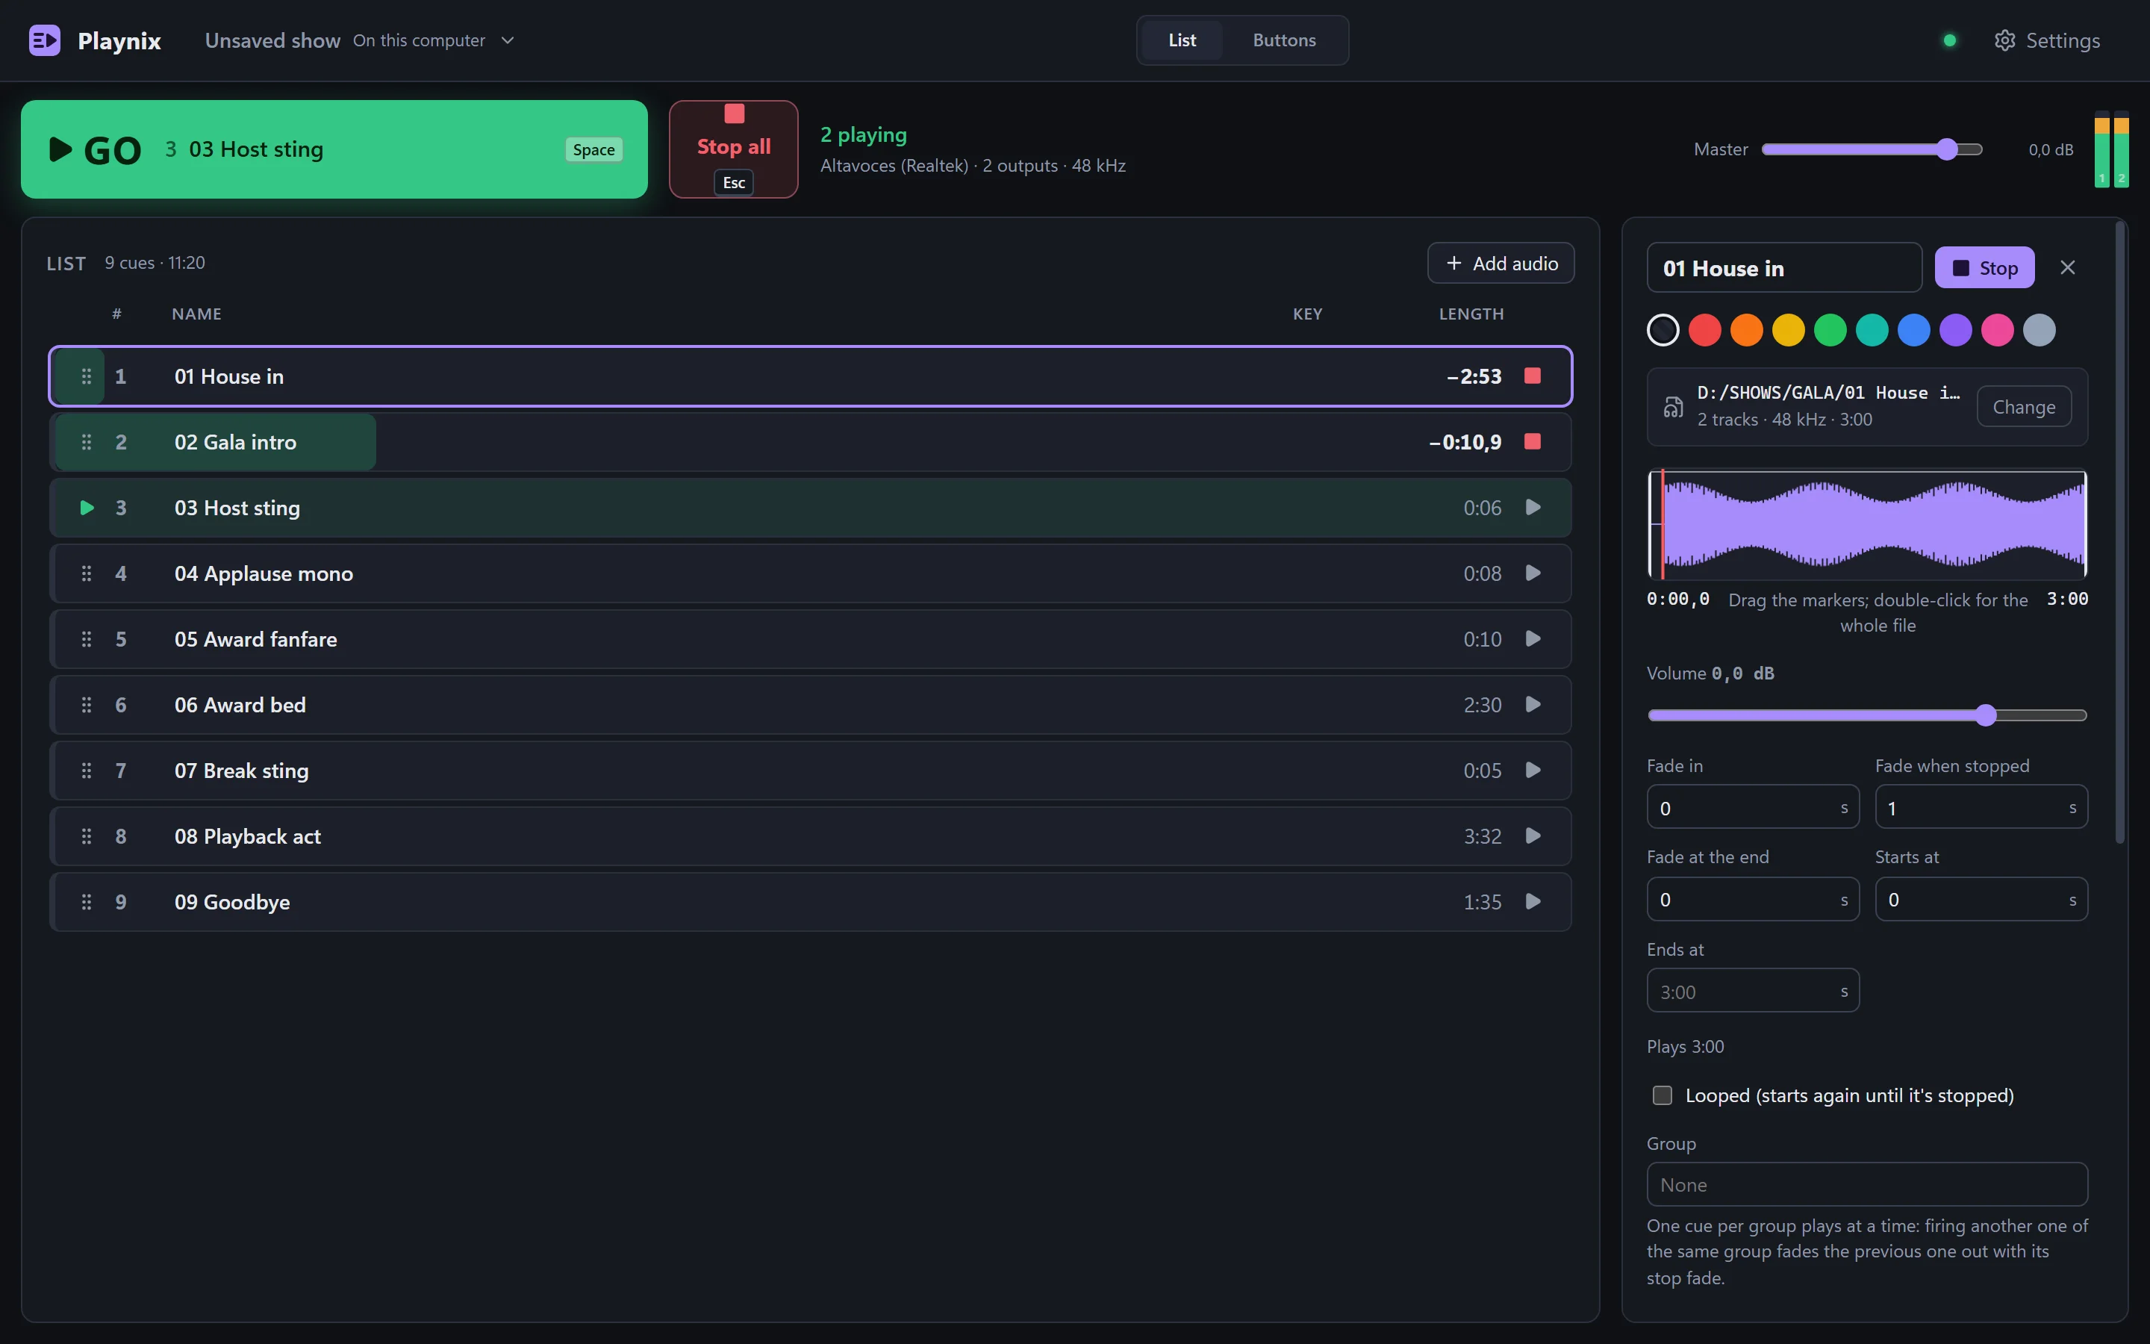This screenshot has height=1344, width=2150.
Task: Select the 06 Award bed row
Action: pos(810,705)
